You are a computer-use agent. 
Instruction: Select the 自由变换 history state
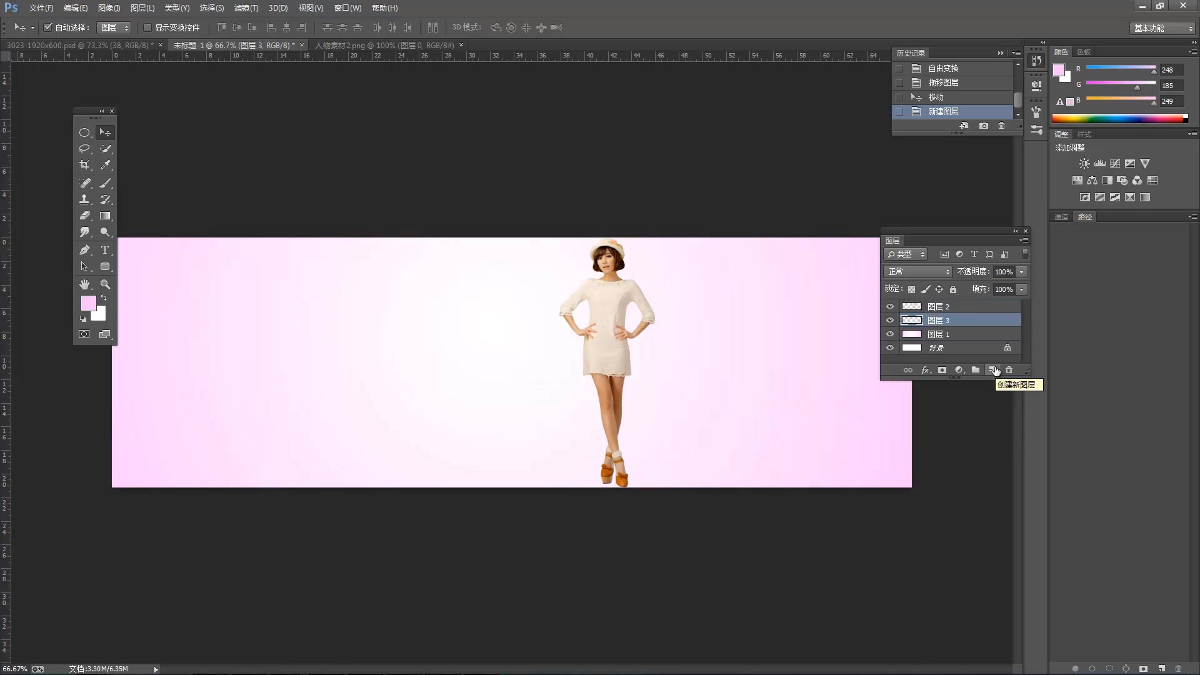click(943, 68)
